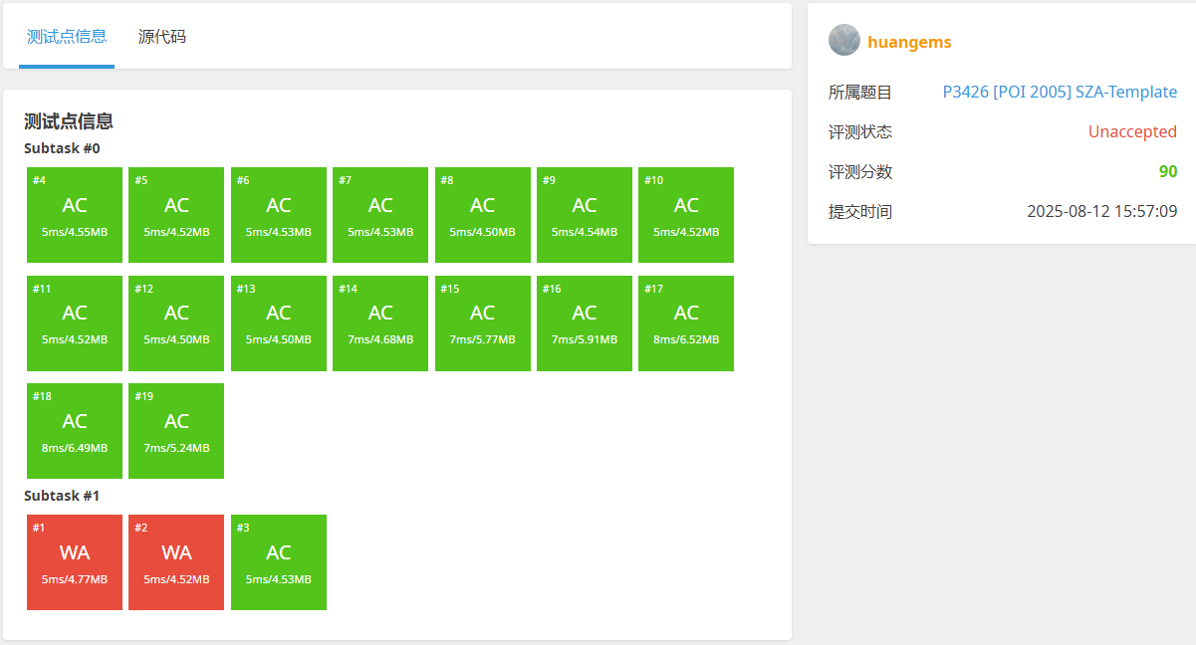1196x645 pixels.
Task: Open test case #5 result tile
Action: click(x=176, y=214)
